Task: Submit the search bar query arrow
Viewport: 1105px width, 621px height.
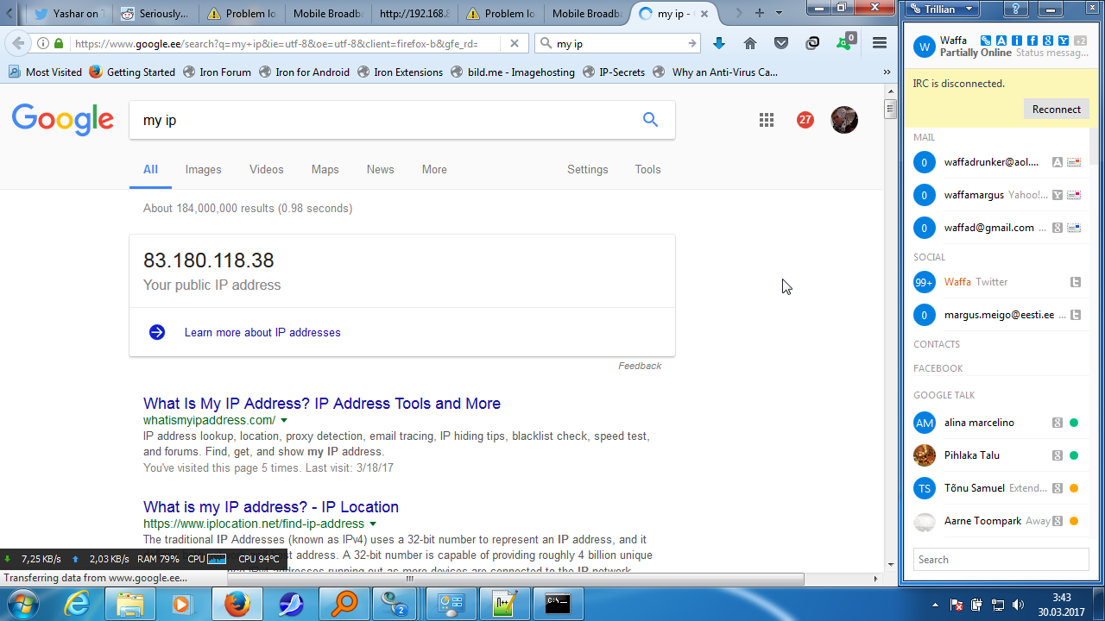Action: click(692, 43)
